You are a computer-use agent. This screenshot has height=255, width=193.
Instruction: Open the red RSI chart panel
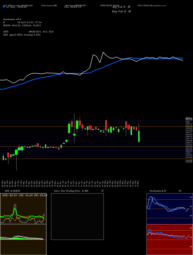click(x=169, y=240)
